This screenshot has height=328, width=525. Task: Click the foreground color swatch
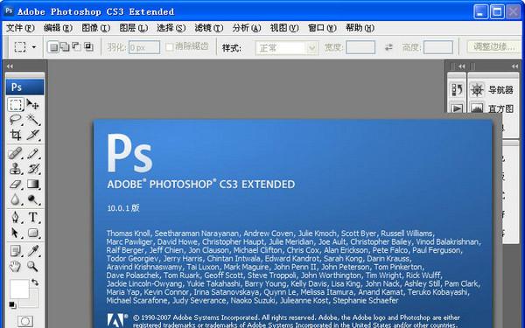tap(19, 289)
